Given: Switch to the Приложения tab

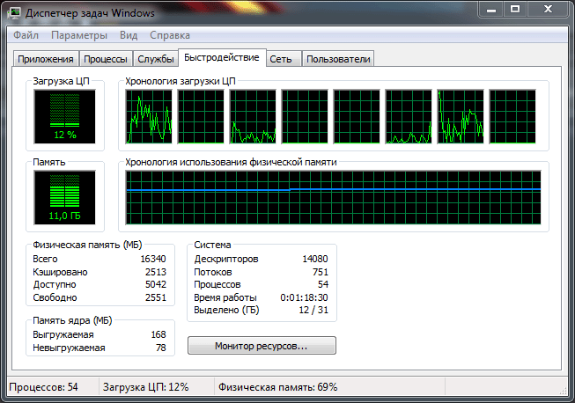Looking at the screenshot, I should click(46, 59).
